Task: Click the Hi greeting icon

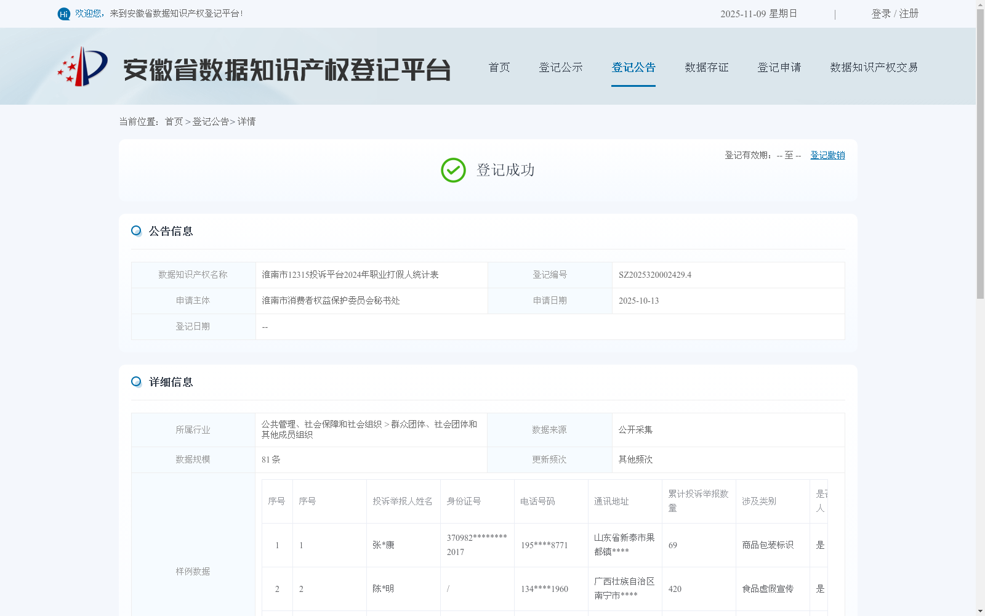Action: (x=64, y=14)
